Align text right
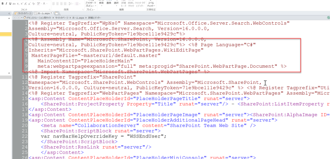The height and width of the screenshot is (159, 330). point(61,4)
